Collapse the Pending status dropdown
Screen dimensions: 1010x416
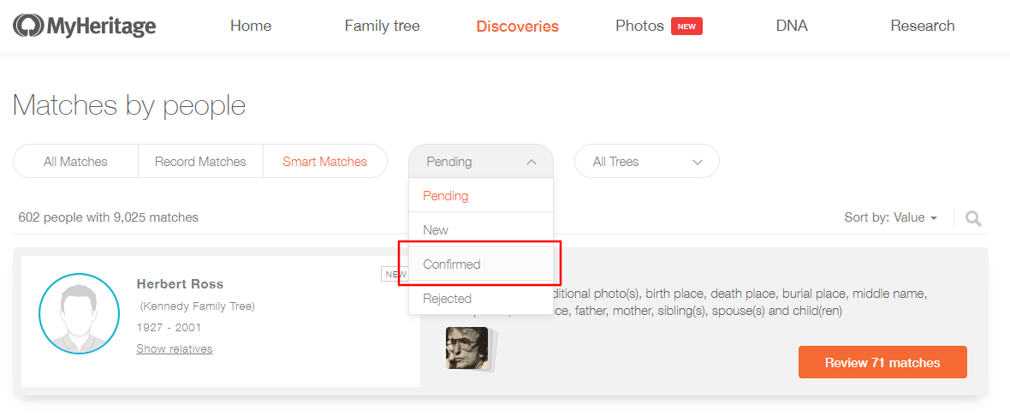481,161
